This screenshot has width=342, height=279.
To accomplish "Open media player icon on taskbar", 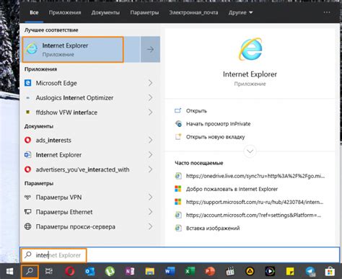I will pyautogui.click(x=270, y=272).
